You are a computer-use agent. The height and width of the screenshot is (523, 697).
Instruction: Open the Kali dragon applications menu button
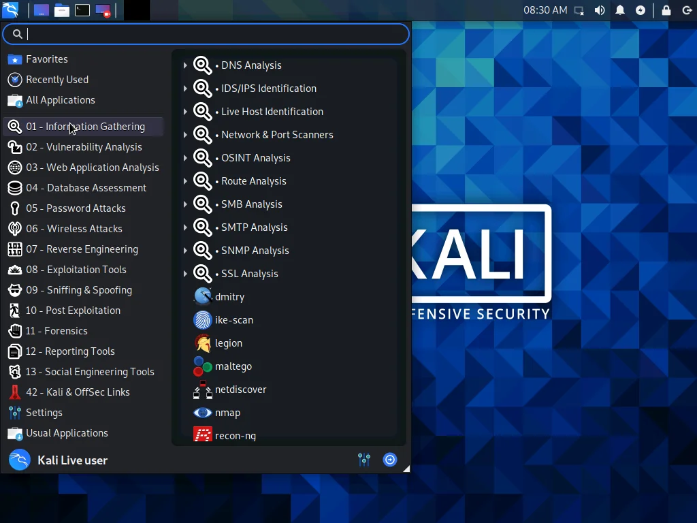point(10,10)
